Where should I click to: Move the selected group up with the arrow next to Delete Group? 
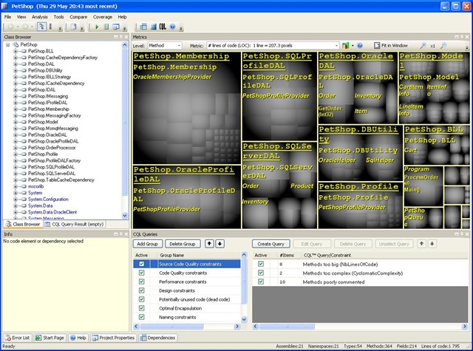209,244
